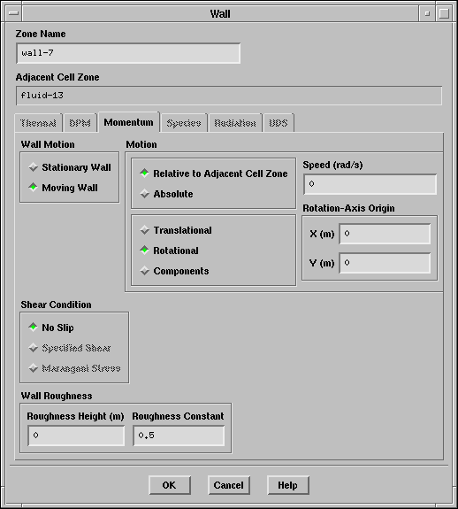458x509 pixels.
Task: Click the Roughness Constant field
Action: point(179,436)
